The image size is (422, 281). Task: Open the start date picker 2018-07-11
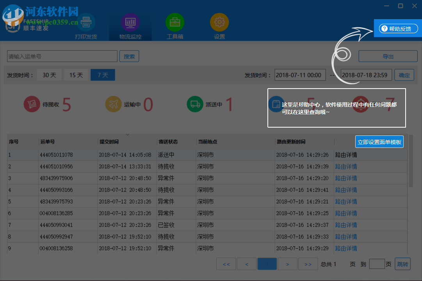click(x=300, y=75)
